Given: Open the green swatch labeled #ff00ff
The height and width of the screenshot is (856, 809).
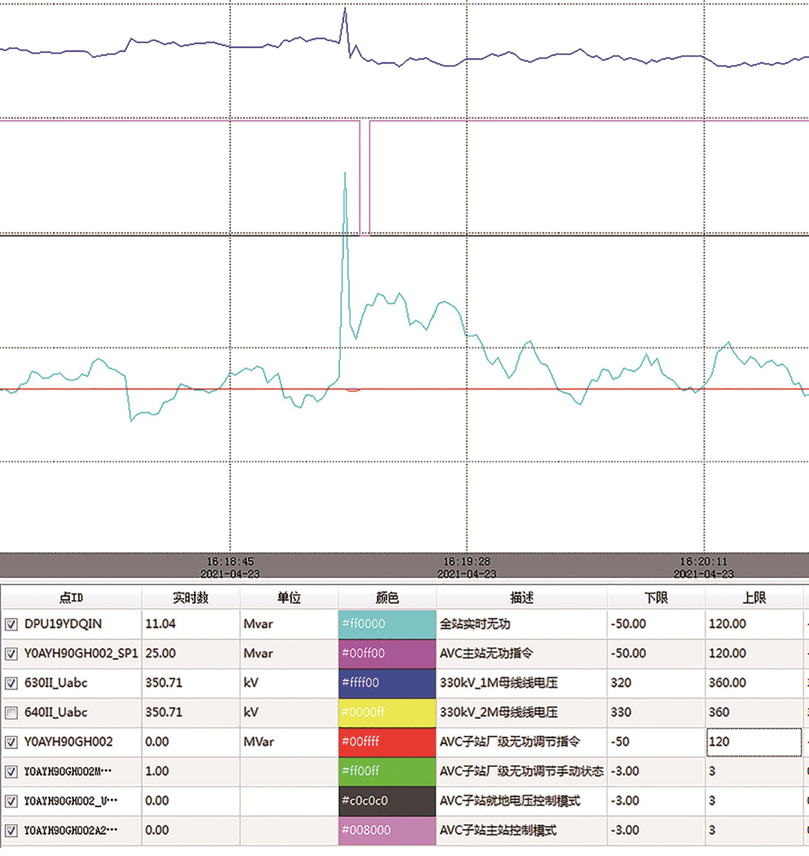Looking at the screenshot, I should (387, 771).
